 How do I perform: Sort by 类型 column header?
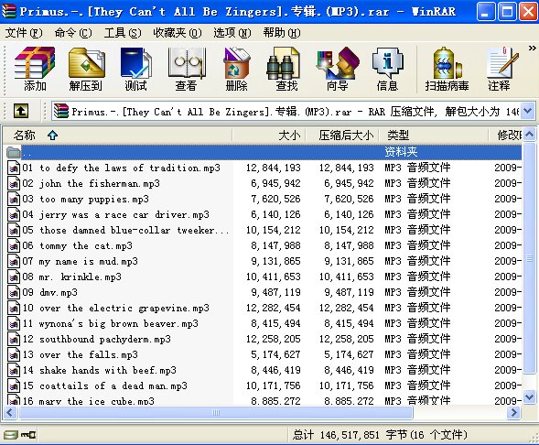tap(434, 136)
